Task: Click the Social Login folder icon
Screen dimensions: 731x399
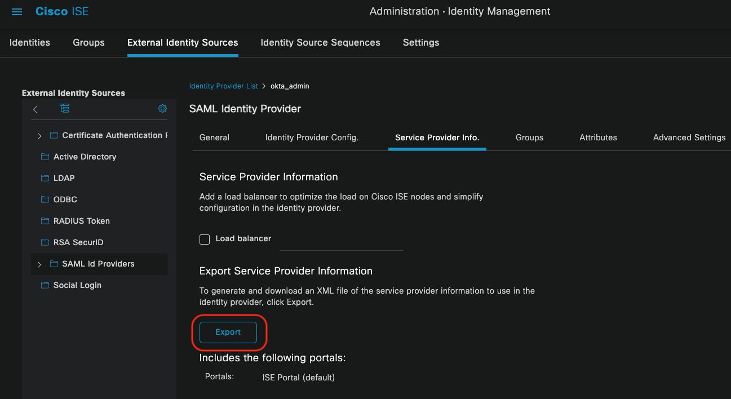Action: pyautogui.click(x=45, y=285)
